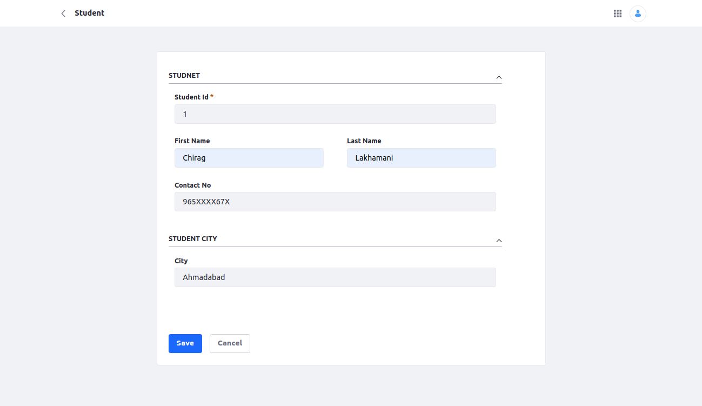Click the Student Id field containing 1
The height and width of the screenshot is (406, 702).
[335, 114]
